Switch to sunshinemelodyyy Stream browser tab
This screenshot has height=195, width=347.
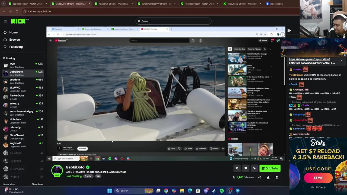click(156, 4)
